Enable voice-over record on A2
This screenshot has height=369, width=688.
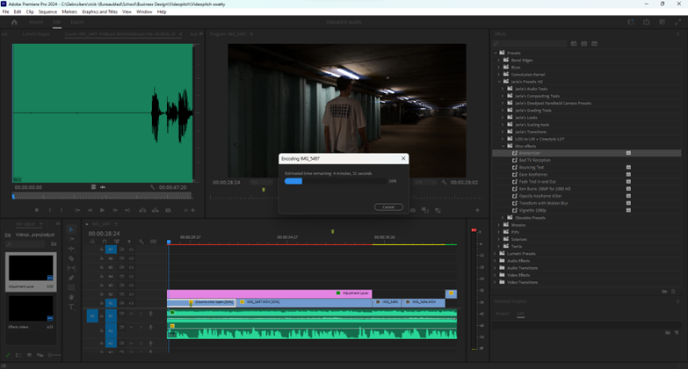pos(150,328)
